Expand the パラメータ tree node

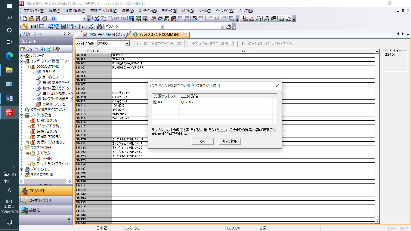point(22,56)
